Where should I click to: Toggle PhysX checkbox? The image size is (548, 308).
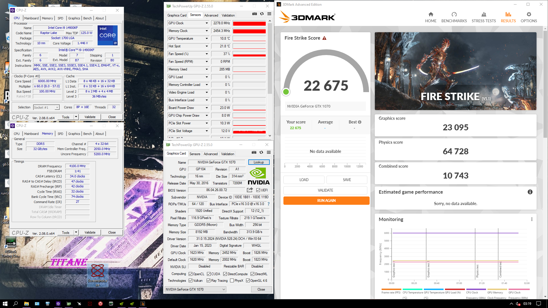pyautogui.click(x=232, y=281)
